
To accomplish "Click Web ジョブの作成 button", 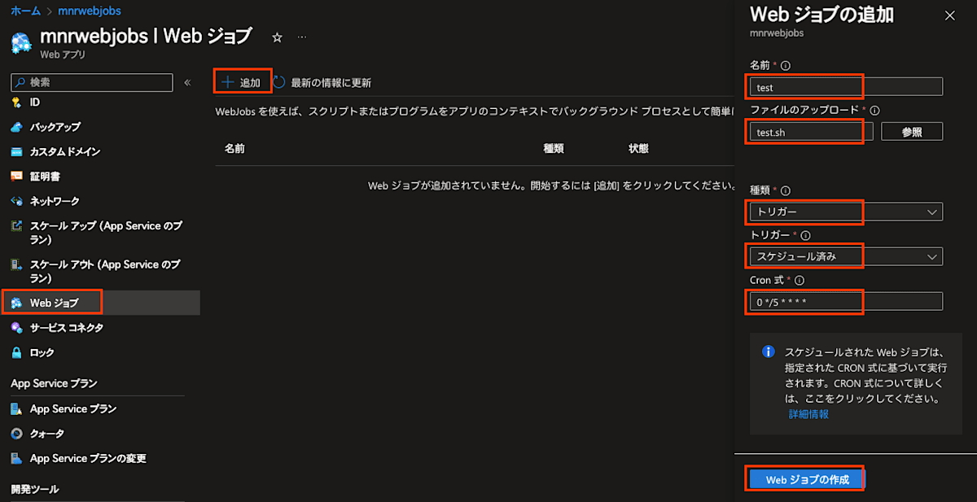I will coord(807,480).
